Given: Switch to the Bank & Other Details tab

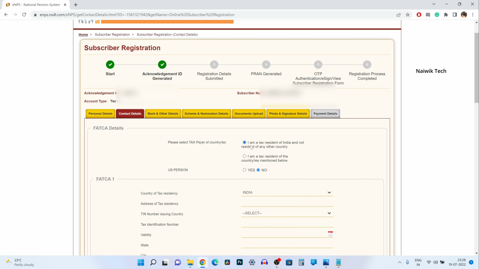Looking at the screenshot, I should coord(163,113).
